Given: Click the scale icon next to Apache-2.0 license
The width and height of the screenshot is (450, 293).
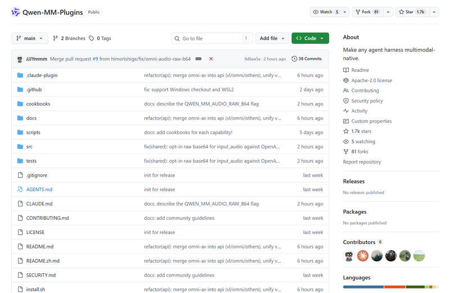Looking at the screenshot, I should (x=346, y=80).
